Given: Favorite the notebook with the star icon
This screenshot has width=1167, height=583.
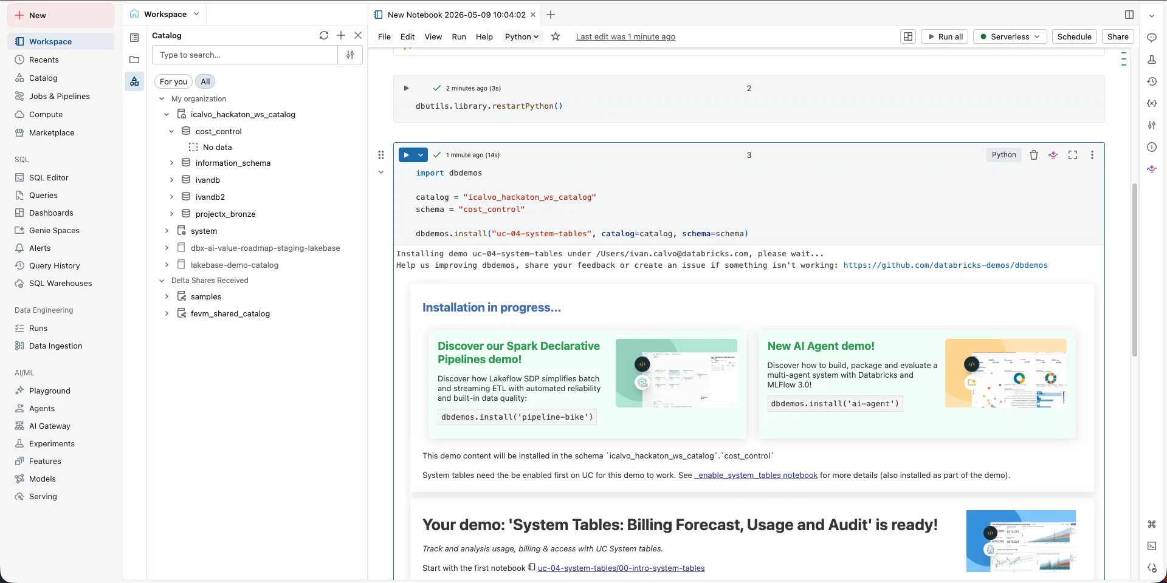Looking at the screenshot, I should tap(556, 36).
